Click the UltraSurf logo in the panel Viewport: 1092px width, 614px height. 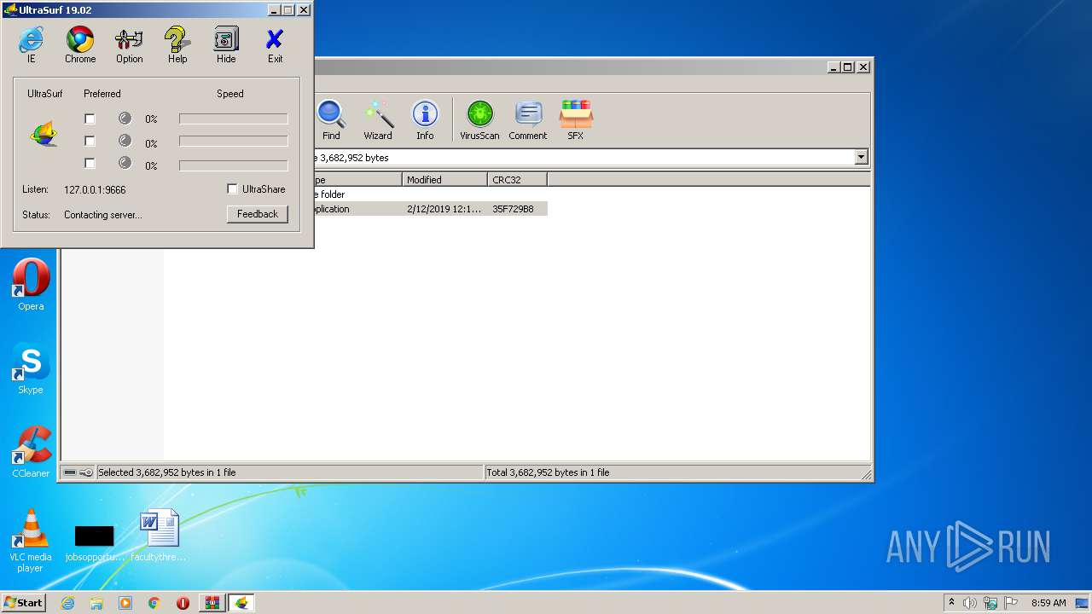(44, 134)
